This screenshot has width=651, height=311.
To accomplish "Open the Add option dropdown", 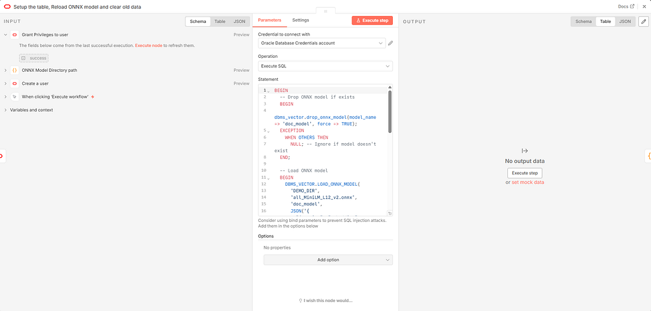I will tap(328, 260).
